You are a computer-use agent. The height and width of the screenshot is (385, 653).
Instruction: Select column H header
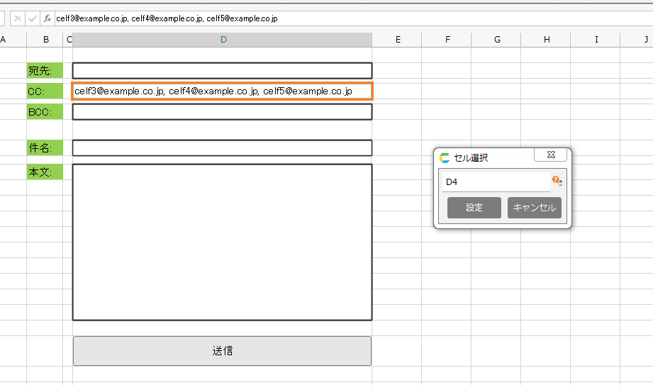pyautogui.click(x=547, y=40)
